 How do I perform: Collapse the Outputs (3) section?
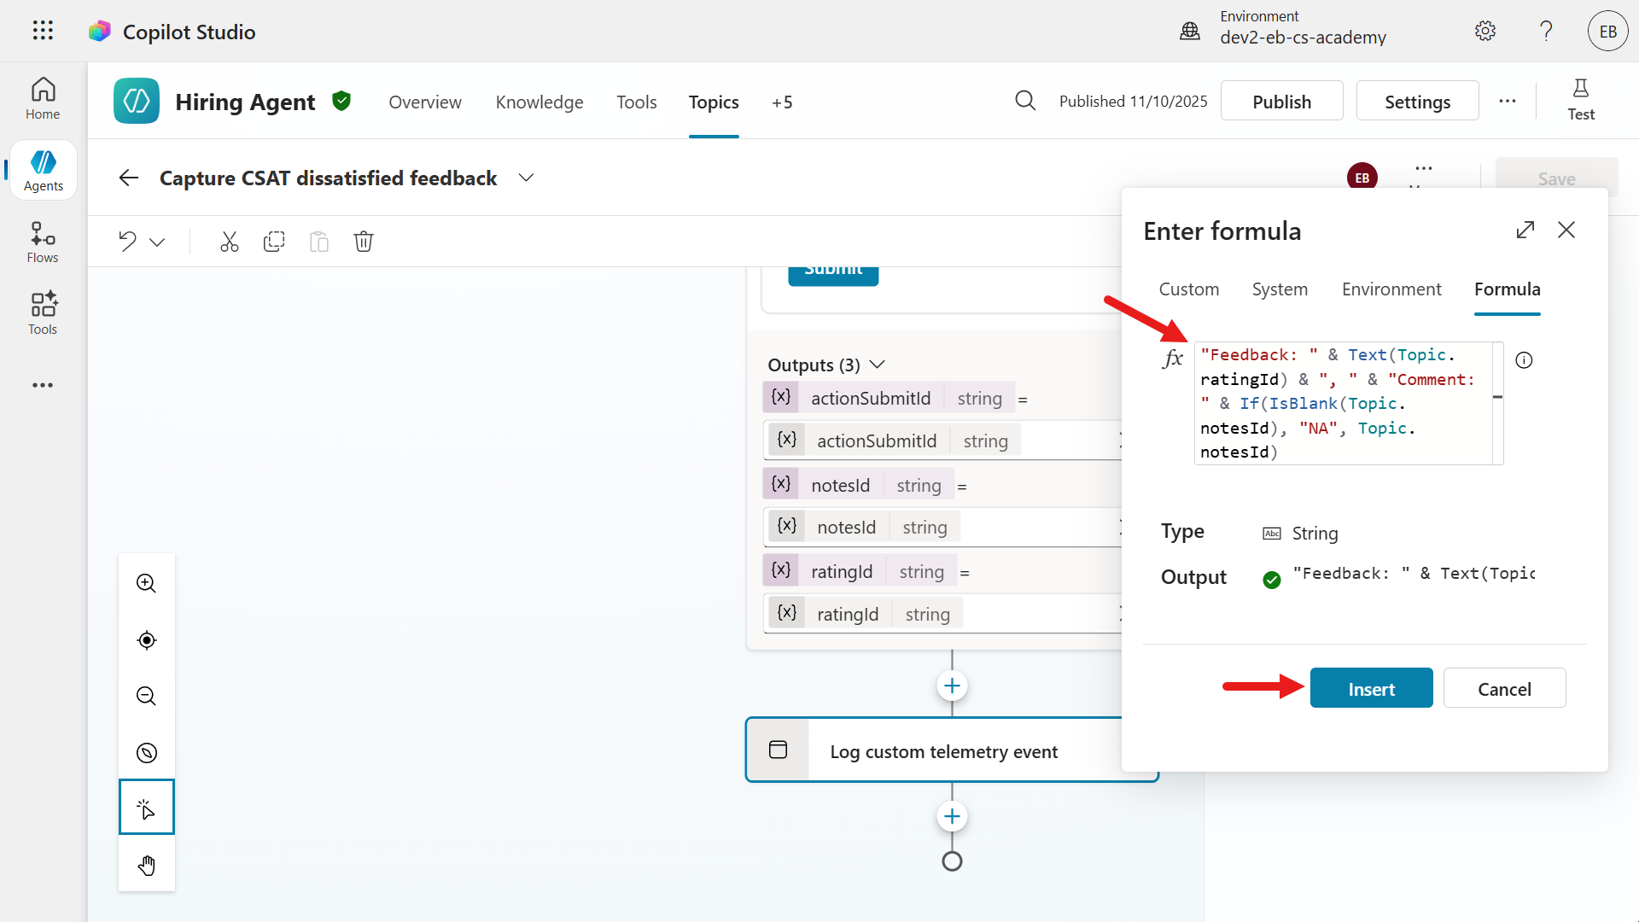coord(877,365)
